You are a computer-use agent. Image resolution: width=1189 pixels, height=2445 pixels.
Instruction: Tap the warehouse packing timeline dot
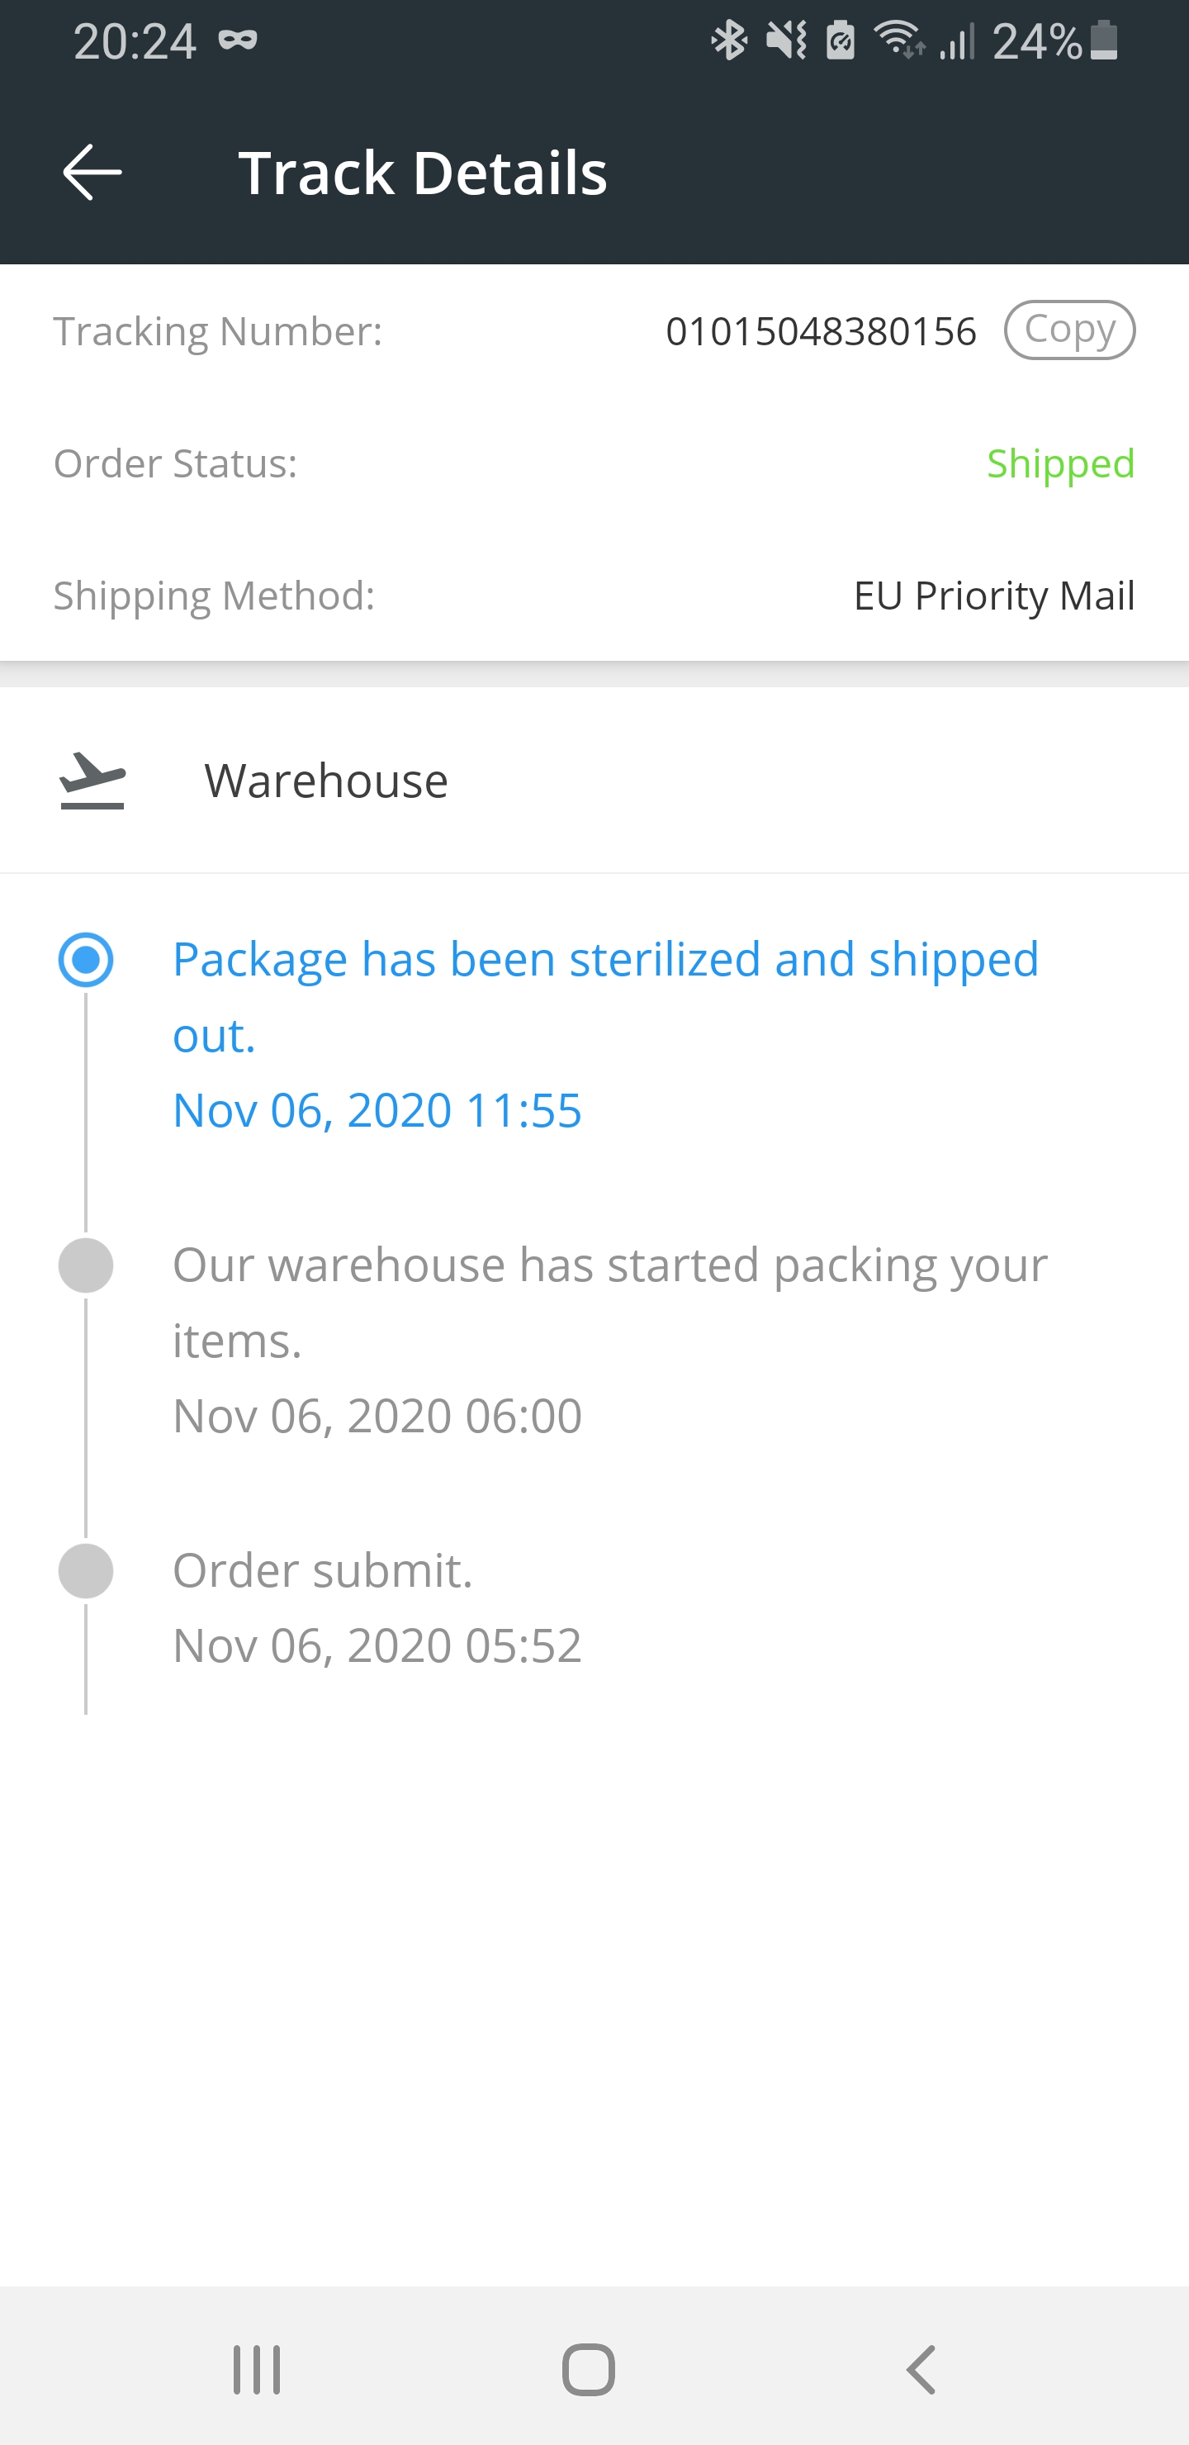click(x=87, y=1265)
